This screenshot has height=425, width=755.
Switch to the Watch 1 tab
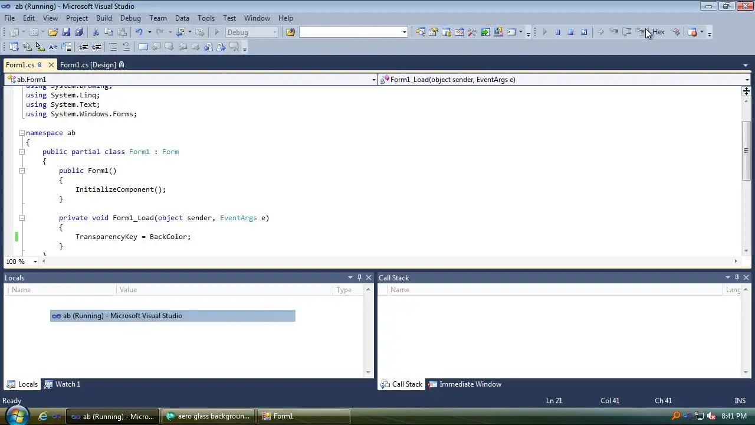63,384
